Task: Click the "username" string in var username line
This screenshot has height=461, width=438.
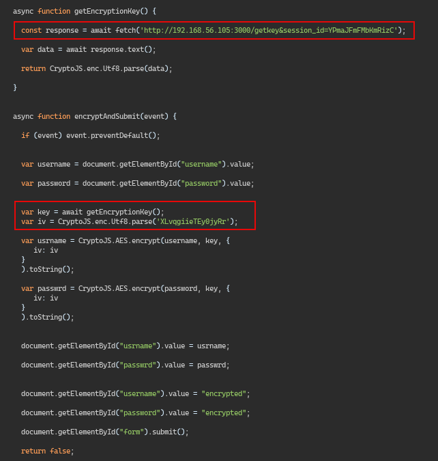Action: pyautogui.click(x=201, y=164)
